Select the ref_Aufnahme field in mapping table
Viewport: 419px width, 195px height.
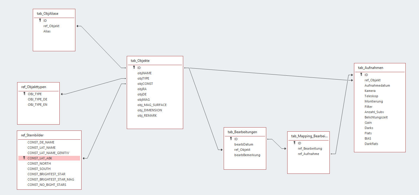click(308, 154)
